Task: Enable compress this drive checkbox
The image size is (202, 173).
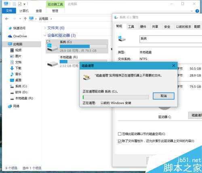Action: pos(120,134)
